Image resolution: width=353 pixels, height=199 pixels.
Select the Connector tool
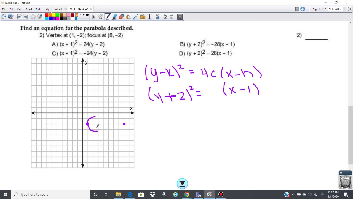135,17
